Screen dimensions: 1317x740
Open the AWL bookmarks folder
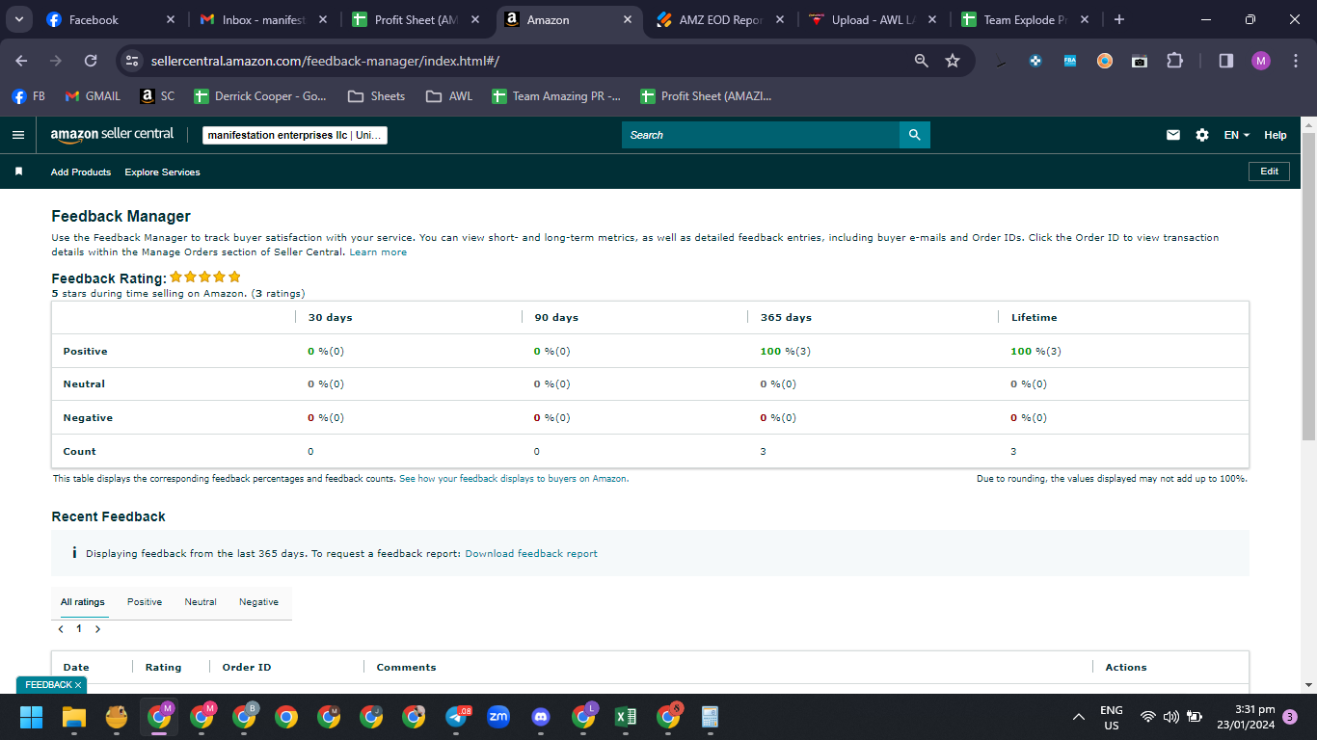pyautogui.click(x=449, y=96)
